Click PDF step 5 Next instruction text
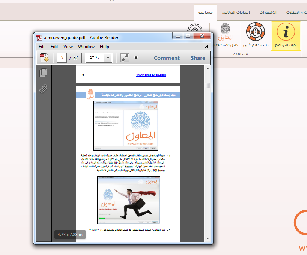The width and height of the screenshot is (307, 255). tap(129, 230)
